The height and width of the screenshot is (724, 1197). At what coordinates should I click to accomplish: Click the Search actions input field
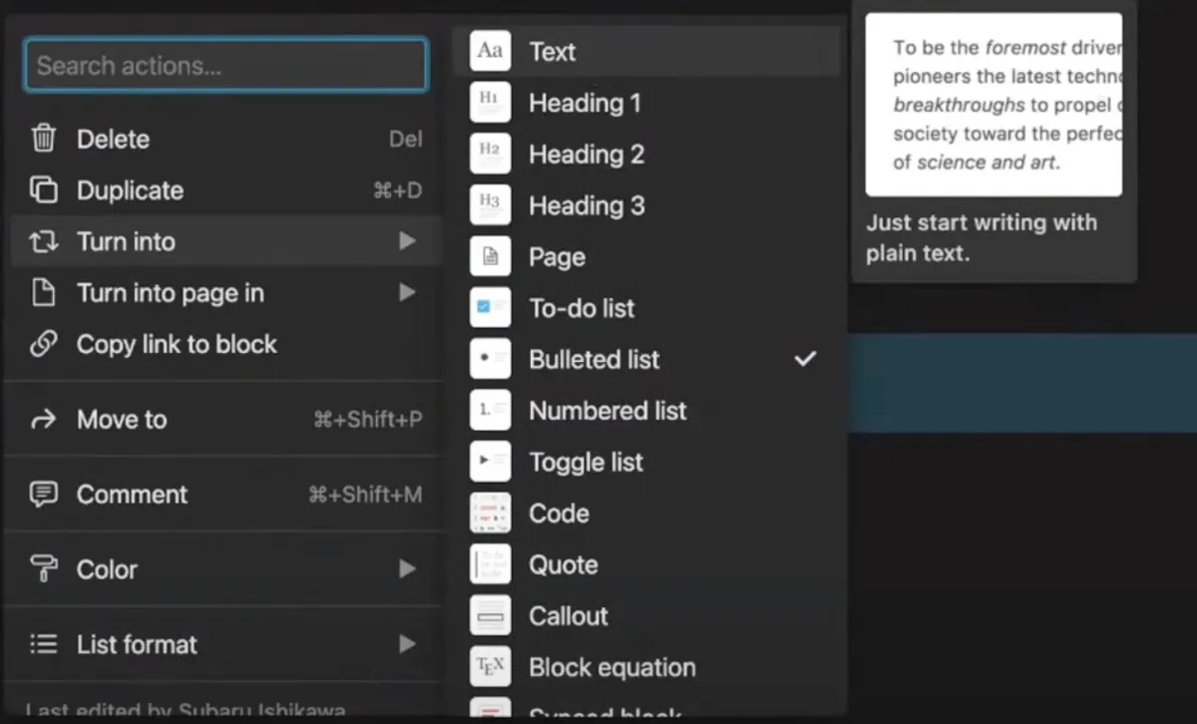[226, 66]
